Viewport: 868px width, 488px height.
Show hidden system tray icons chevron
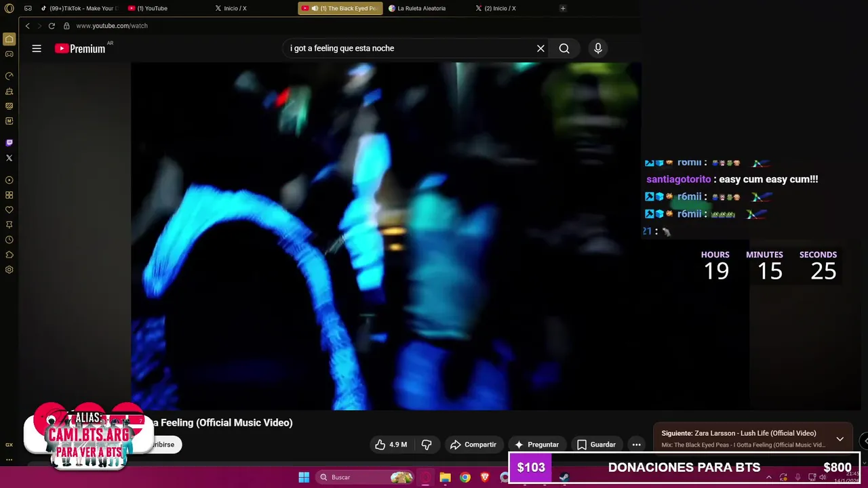click(x=768, y=477)
